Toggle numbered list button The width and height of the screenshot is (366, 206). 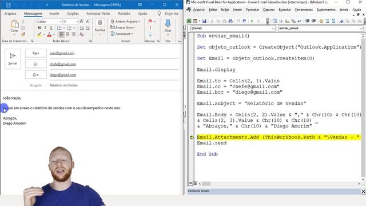(x=69, y=28)
